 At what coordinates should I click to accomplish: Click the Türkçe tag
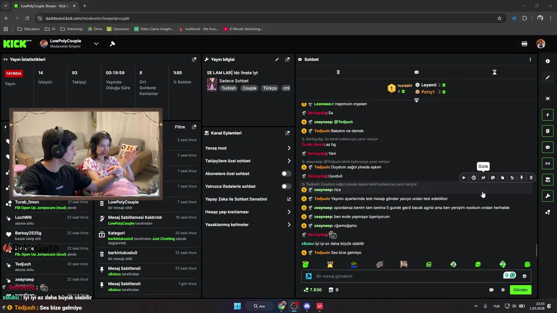tap(270, 88)
